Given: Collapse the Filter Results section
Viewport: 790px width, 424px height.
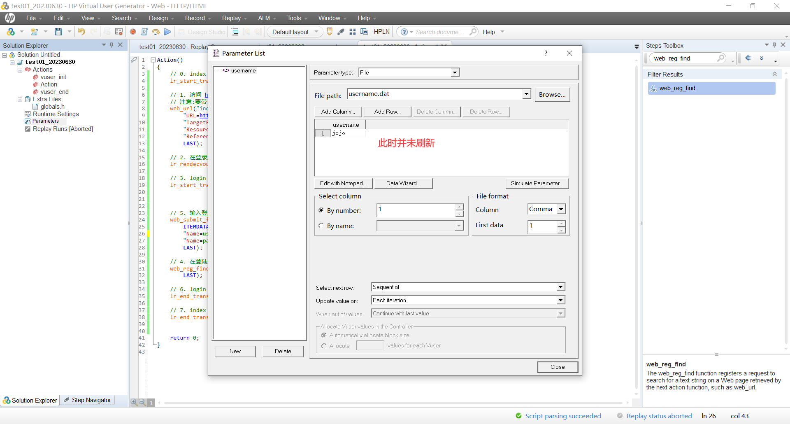Looking at the screenshot, I should [x=774, y=74].
